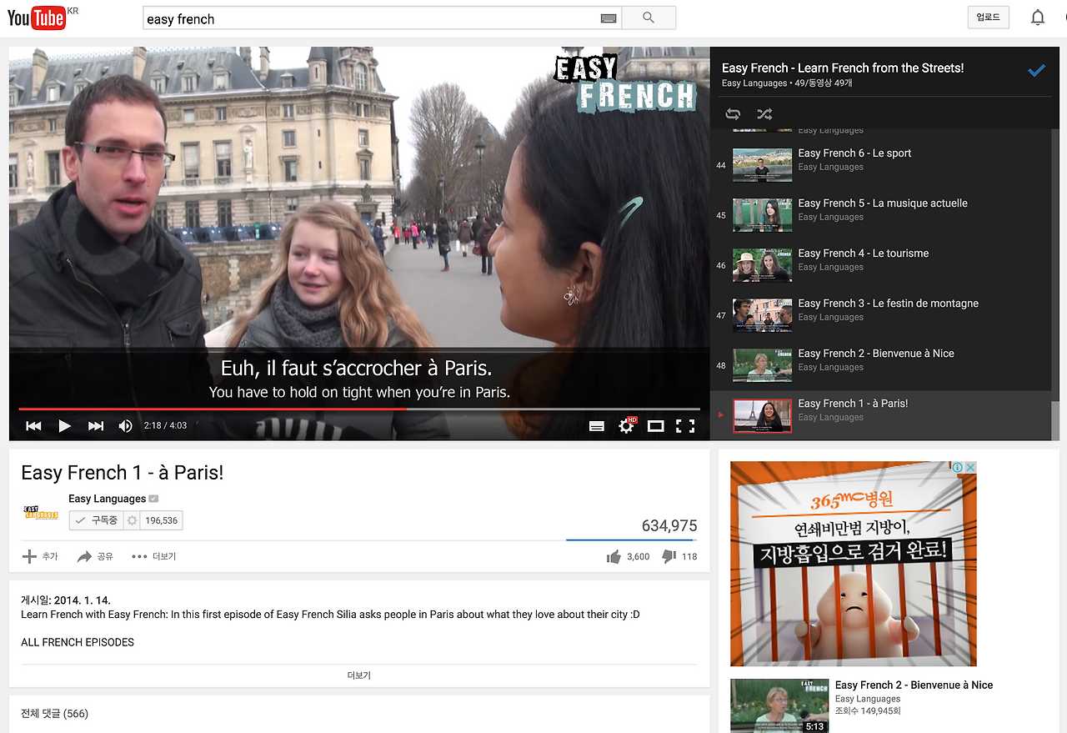Toggle the saved-playlist checkmark
Screen dimensions: 1067x733
1036,71
